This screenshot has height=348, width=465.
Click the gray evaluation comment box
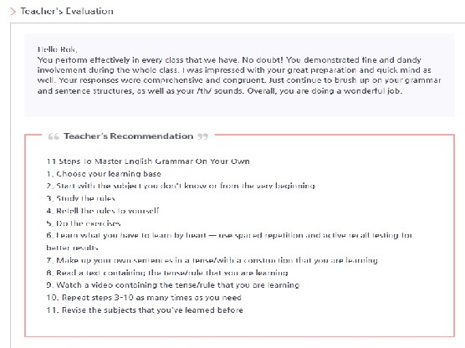[x=239, y=75]
